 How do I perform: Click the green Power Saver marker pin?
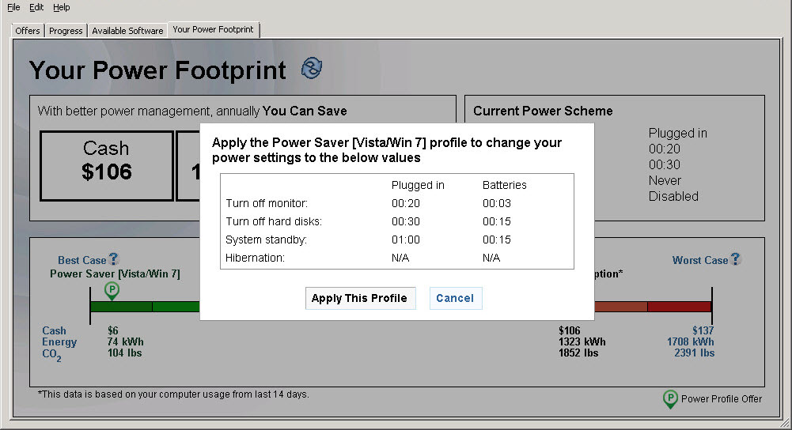coord(112,291)
